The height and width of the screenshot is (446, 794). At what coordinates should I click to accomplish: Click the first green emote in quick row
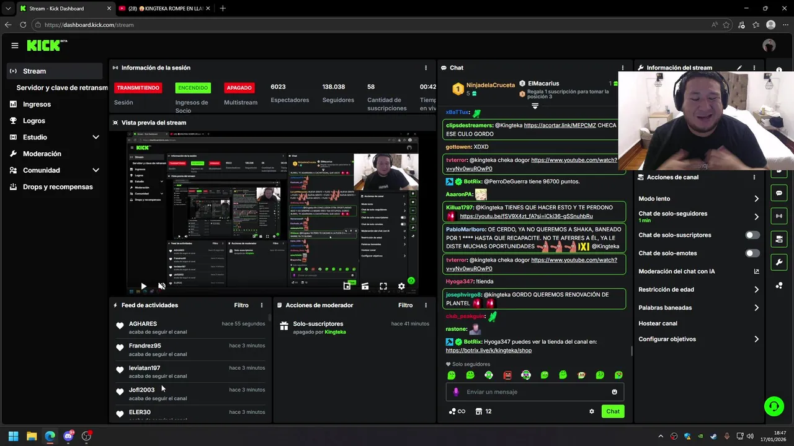point(452,375)
